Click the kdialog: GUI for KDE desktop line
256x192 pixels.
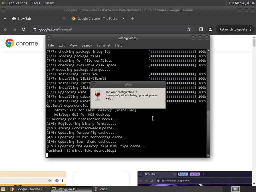click(82, 114)
